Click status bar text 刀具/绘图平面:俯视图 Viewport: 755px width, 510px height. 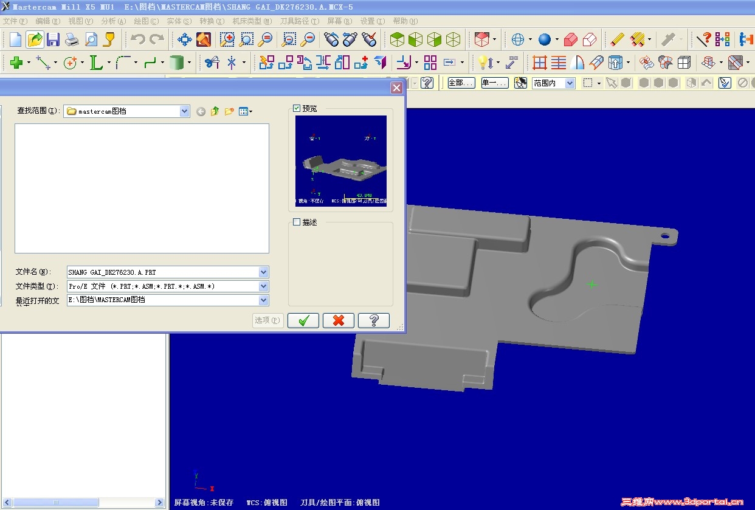(340, 503)
